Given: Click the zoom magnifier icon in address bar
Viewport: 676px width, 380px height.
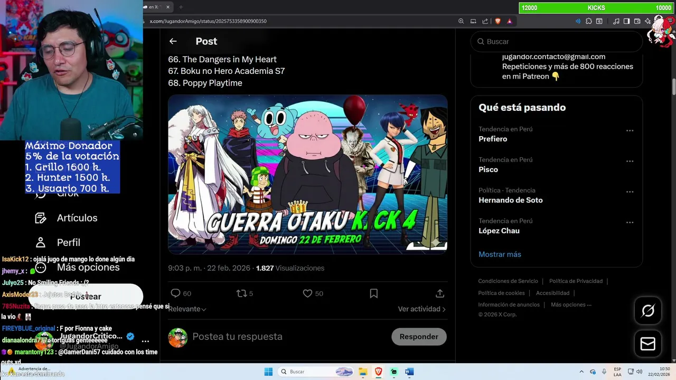Looking at the screenshot, I should [x=461, y=21].
